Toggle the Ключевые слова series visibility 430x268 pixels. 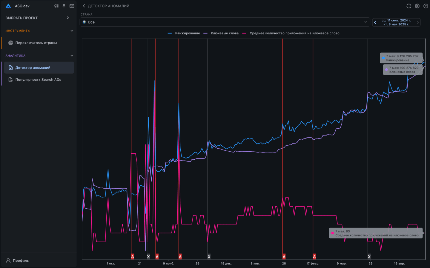224,33
